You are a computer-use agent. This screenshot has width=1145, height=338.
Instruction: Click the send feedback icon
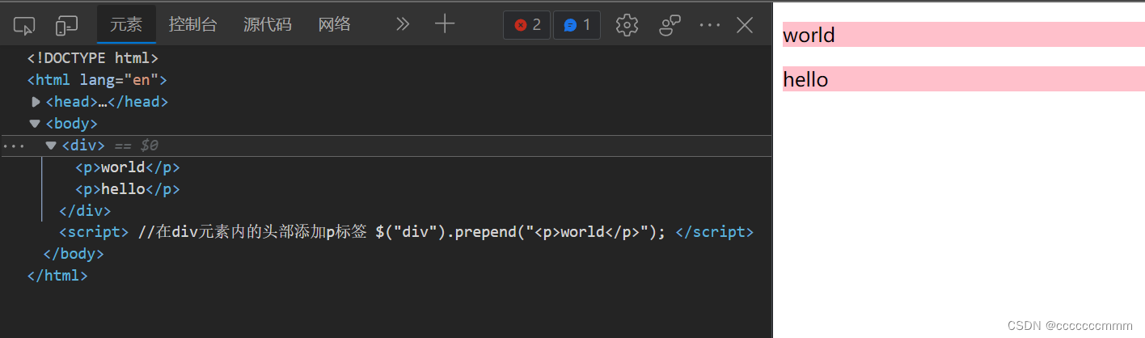click(670, 25)
